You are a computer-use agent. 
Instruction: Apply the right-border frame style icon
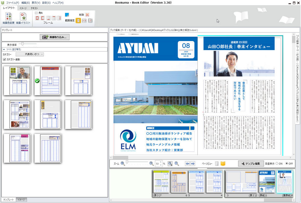[59, 18]
